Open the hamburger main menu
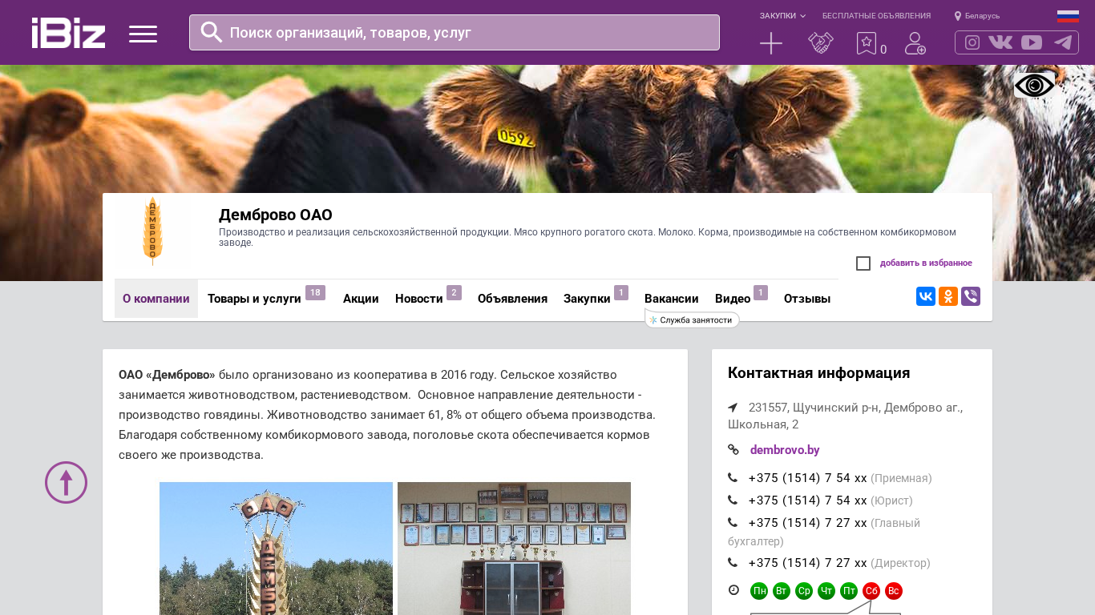The width and height of the screenshot is (1095, 615). coord(143,34)
